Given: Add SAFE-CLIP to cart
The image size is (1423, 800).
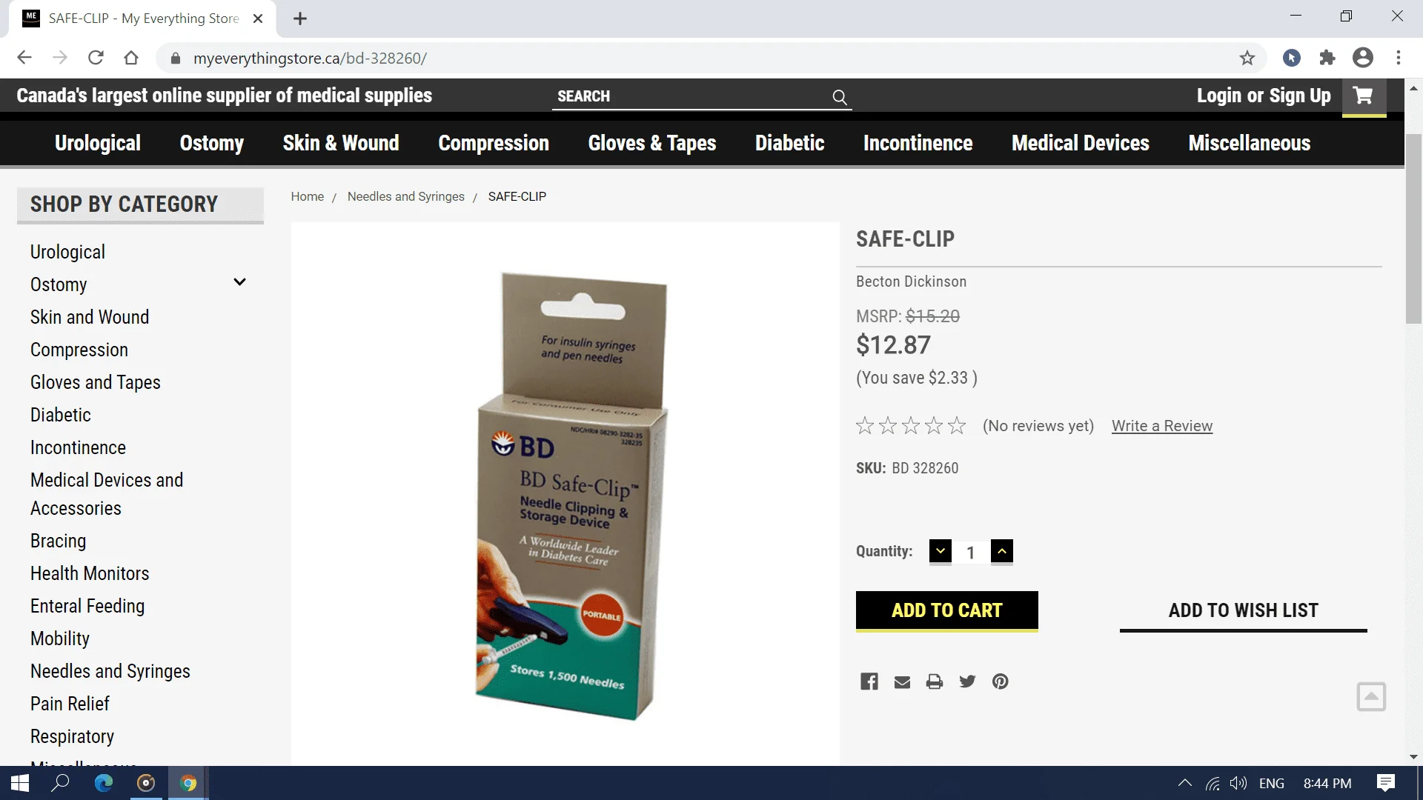Looking at the screenshot, I should 946,610.
